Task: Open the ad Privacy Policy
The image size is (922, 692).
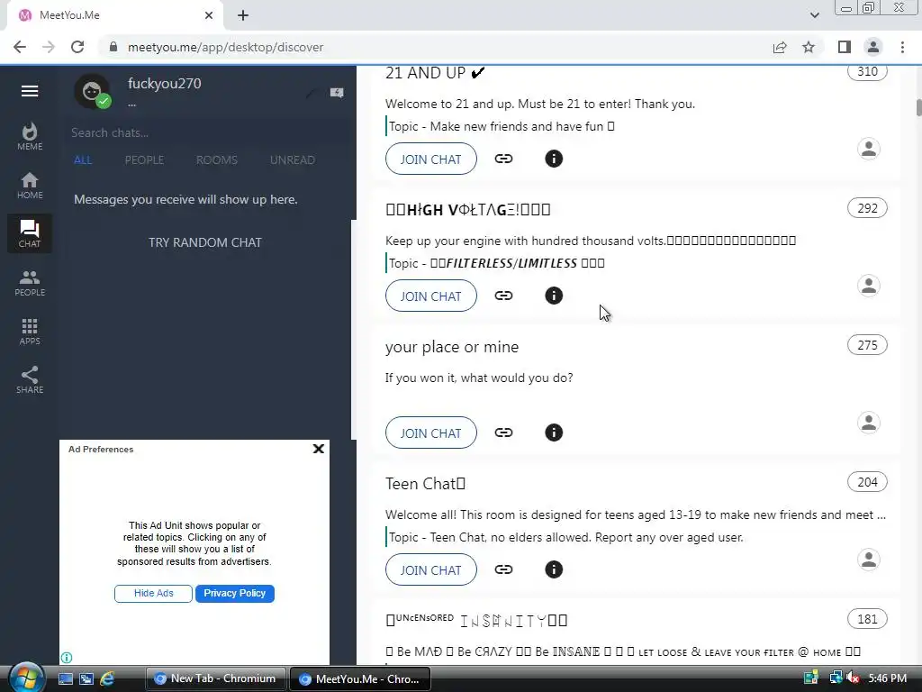Action: [235, 593]
